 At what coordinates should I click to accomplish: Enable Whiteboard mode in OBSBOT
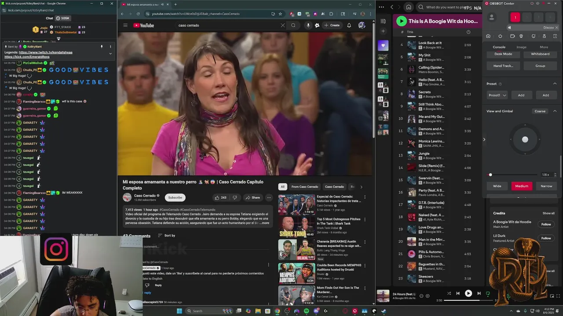(x=540, y=54)
